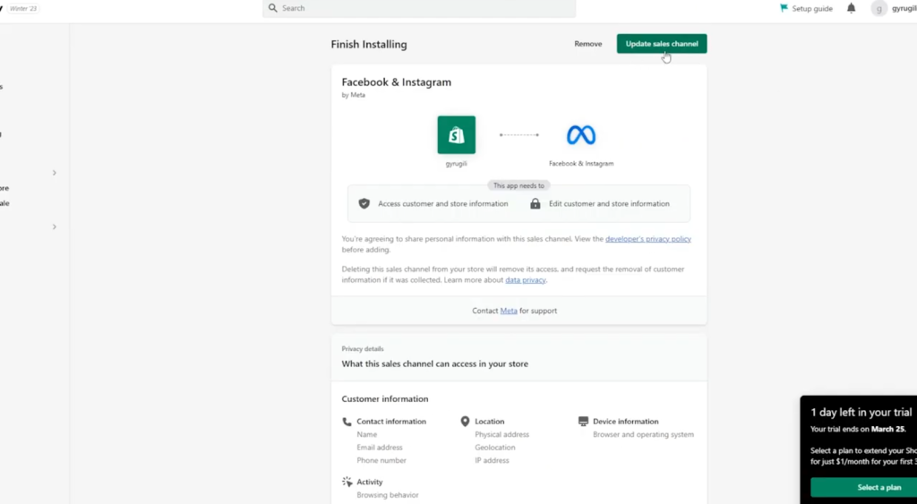Viewport: 917px width, 504px height.
Task: Click the Meta infinity logo
Action: click(x=580, y=135)
